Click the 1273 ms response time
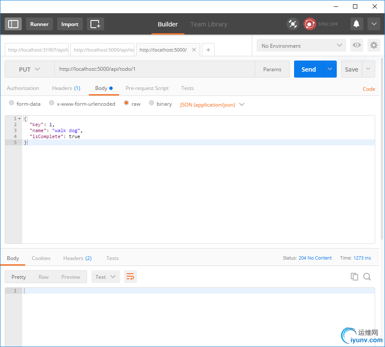The width and height of the screenshot is (385, 347). click(362, 258)
